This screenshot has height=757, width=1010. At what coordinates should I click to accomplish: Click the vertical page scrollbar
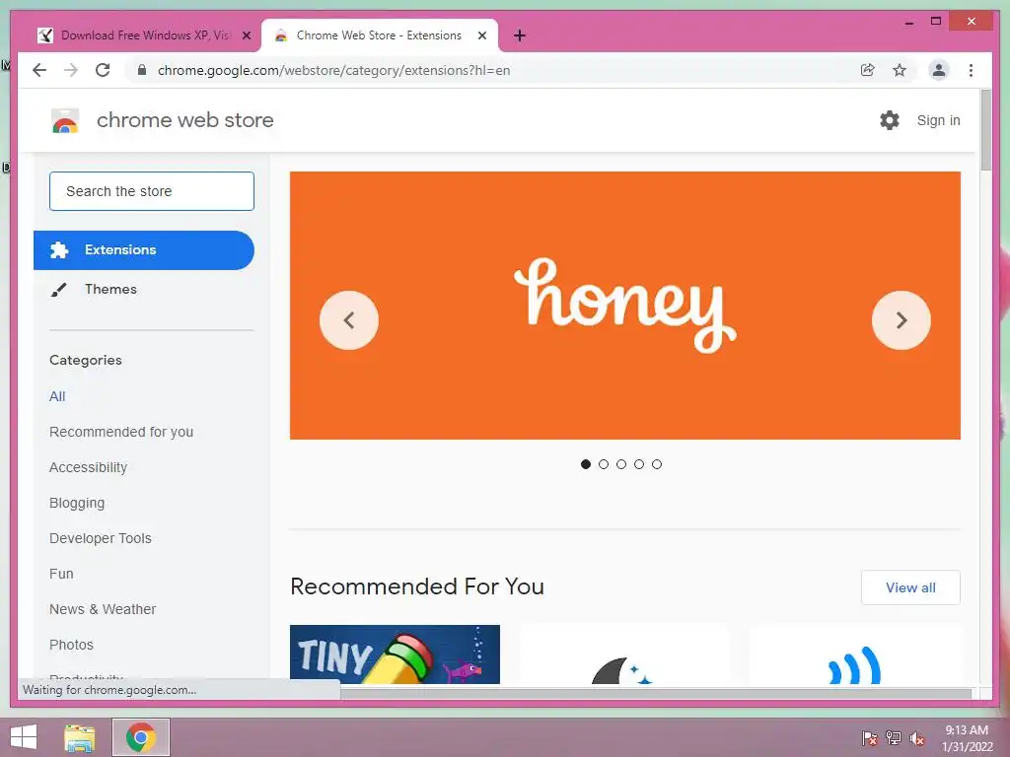pos(985,131)
